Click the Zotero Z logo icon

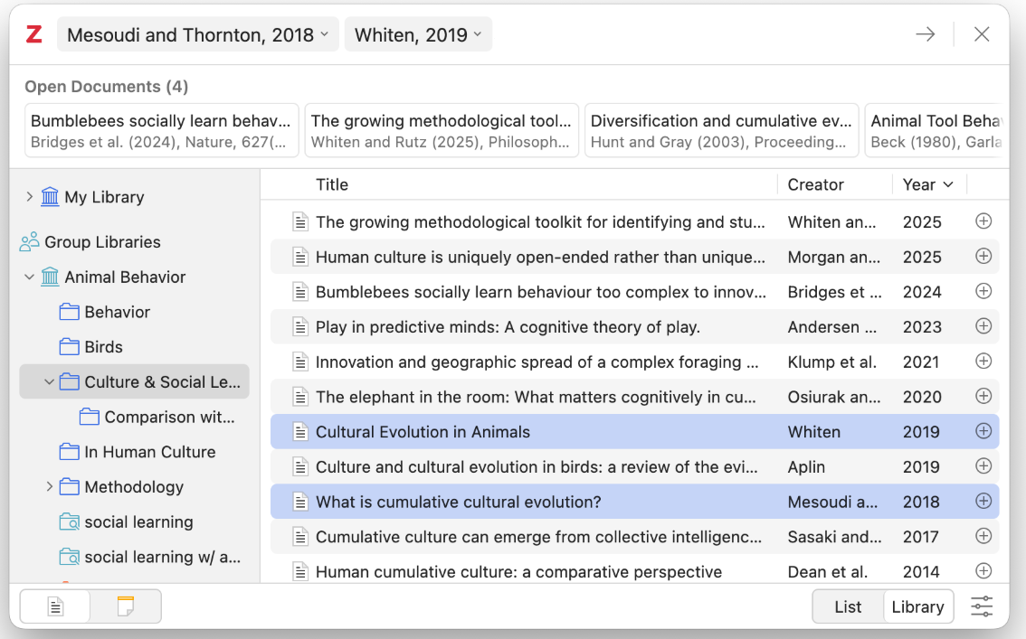tap(34, 35)
